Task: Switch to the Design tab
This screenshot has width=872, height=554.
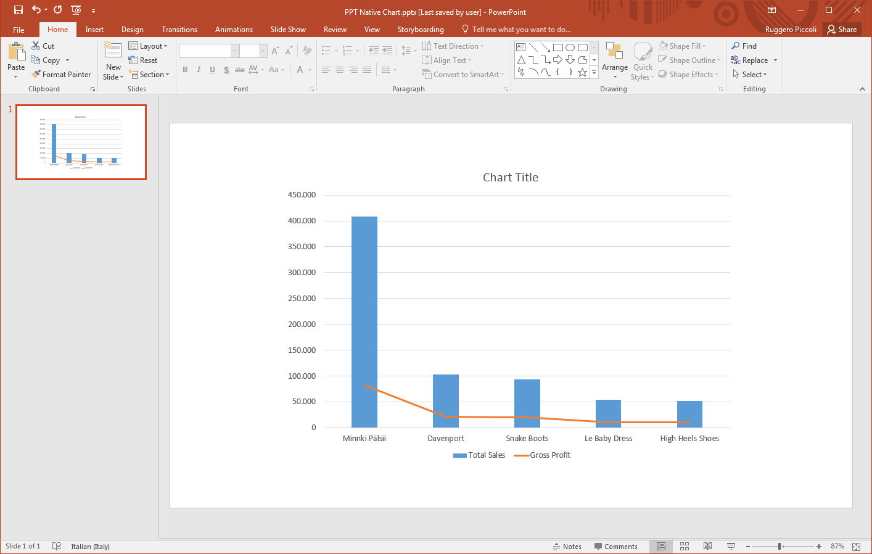Action: click(133, 30)
